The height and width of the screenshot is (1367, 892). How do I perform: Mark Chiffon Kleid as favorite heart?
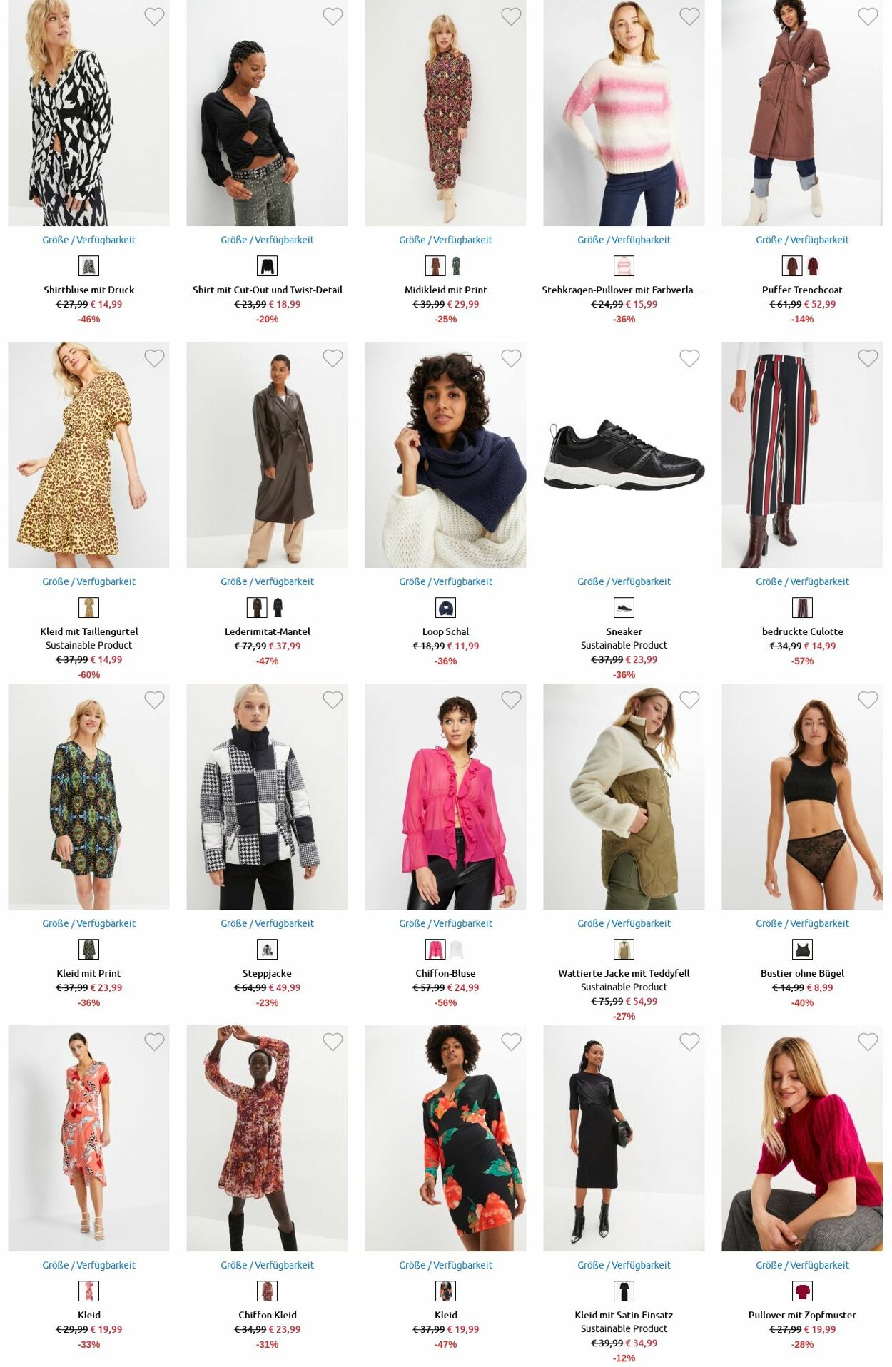pyautogui.click(x=333, y=1042)
